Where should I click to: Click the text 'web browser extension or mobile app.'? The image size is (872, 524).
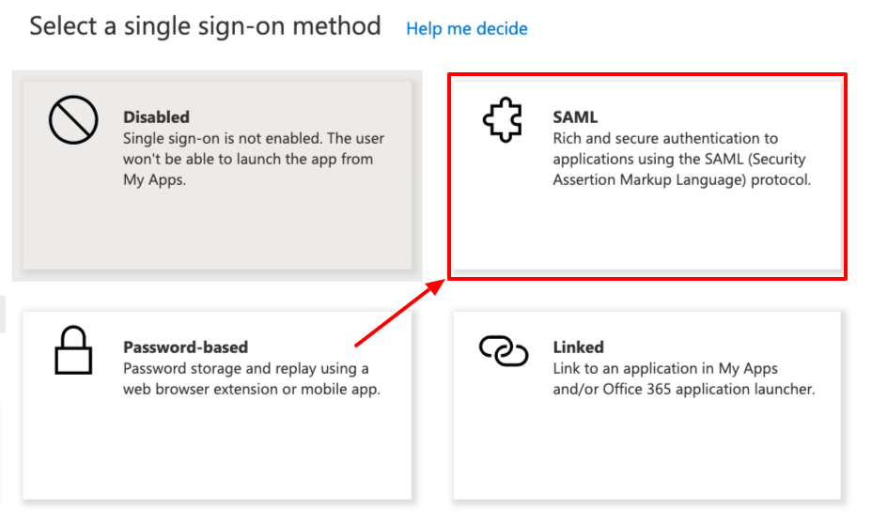[x=252, y=389]
